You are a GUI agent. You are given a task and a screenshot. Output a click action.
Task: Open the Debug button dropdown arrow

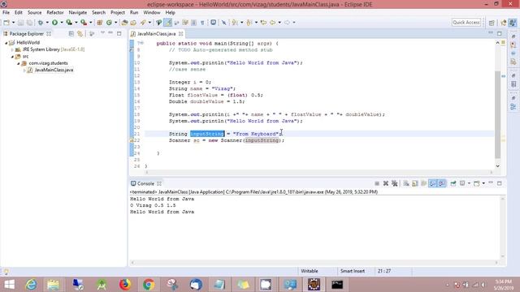(47, 23)
